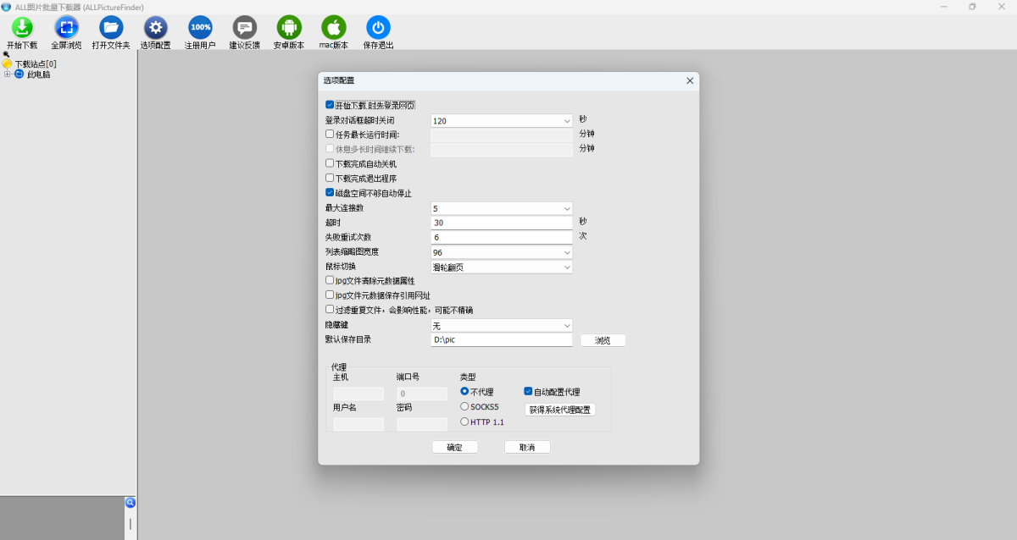
Task: Click the mac版本 Apple icon
Action: pyautogui.click(x=334, y=27)
